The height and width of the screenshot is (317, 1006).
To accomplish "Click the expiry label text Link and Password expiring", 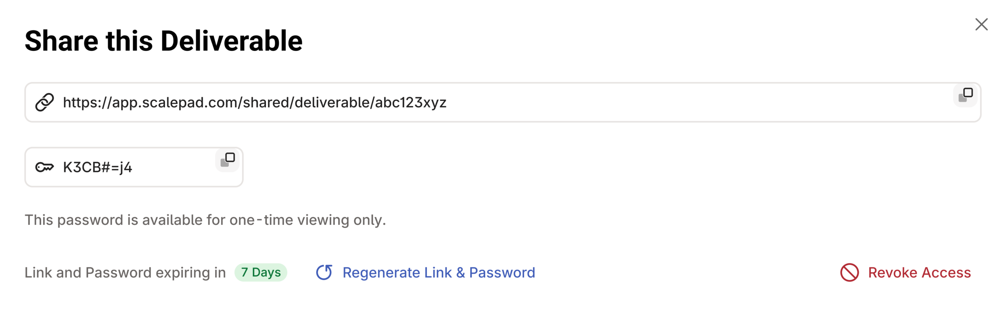I will click(125, 272).
